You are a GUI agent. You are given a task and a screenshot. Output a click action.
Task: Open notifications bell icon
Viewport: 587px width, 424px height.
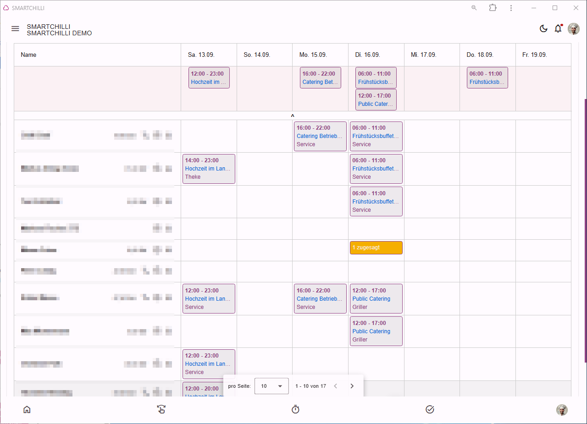pyautogui.click(x=558, y=28)
